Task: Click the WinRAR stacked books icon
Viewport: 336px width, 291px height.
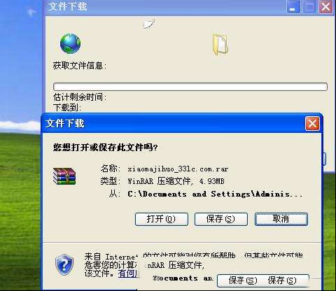Action: (64, 176)
